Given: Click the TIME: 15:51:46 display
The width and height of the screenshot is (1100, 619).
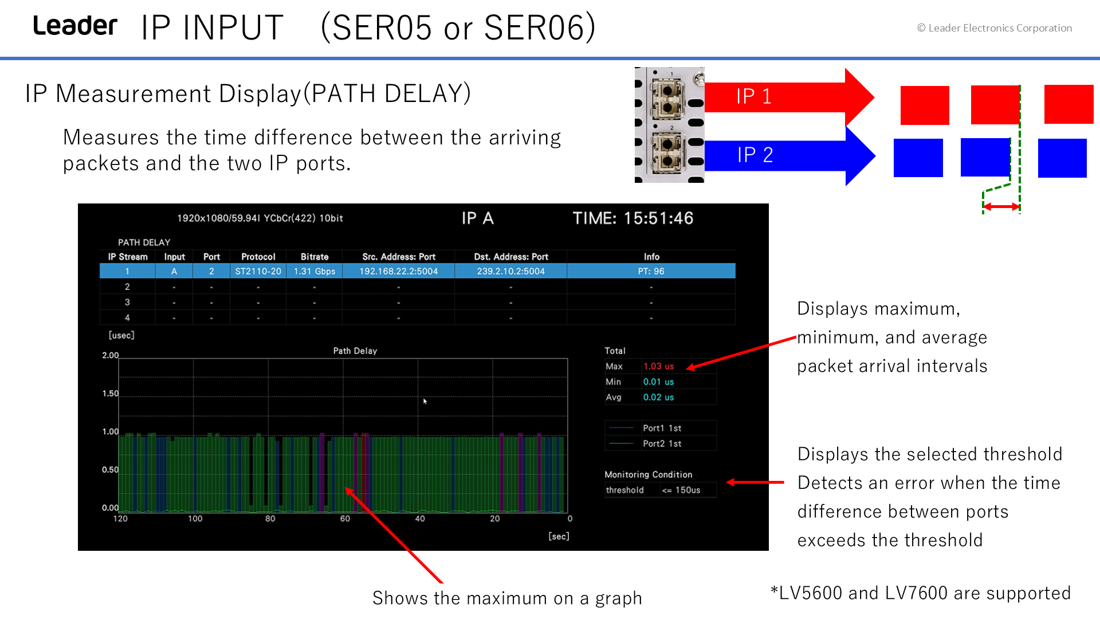Looking at the screenshot, I should [x=633, y=218].
